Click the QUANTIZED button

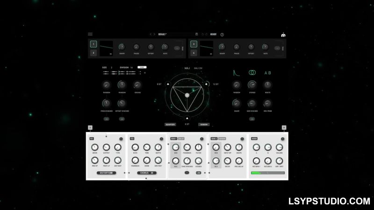click(x=170, y=125)
